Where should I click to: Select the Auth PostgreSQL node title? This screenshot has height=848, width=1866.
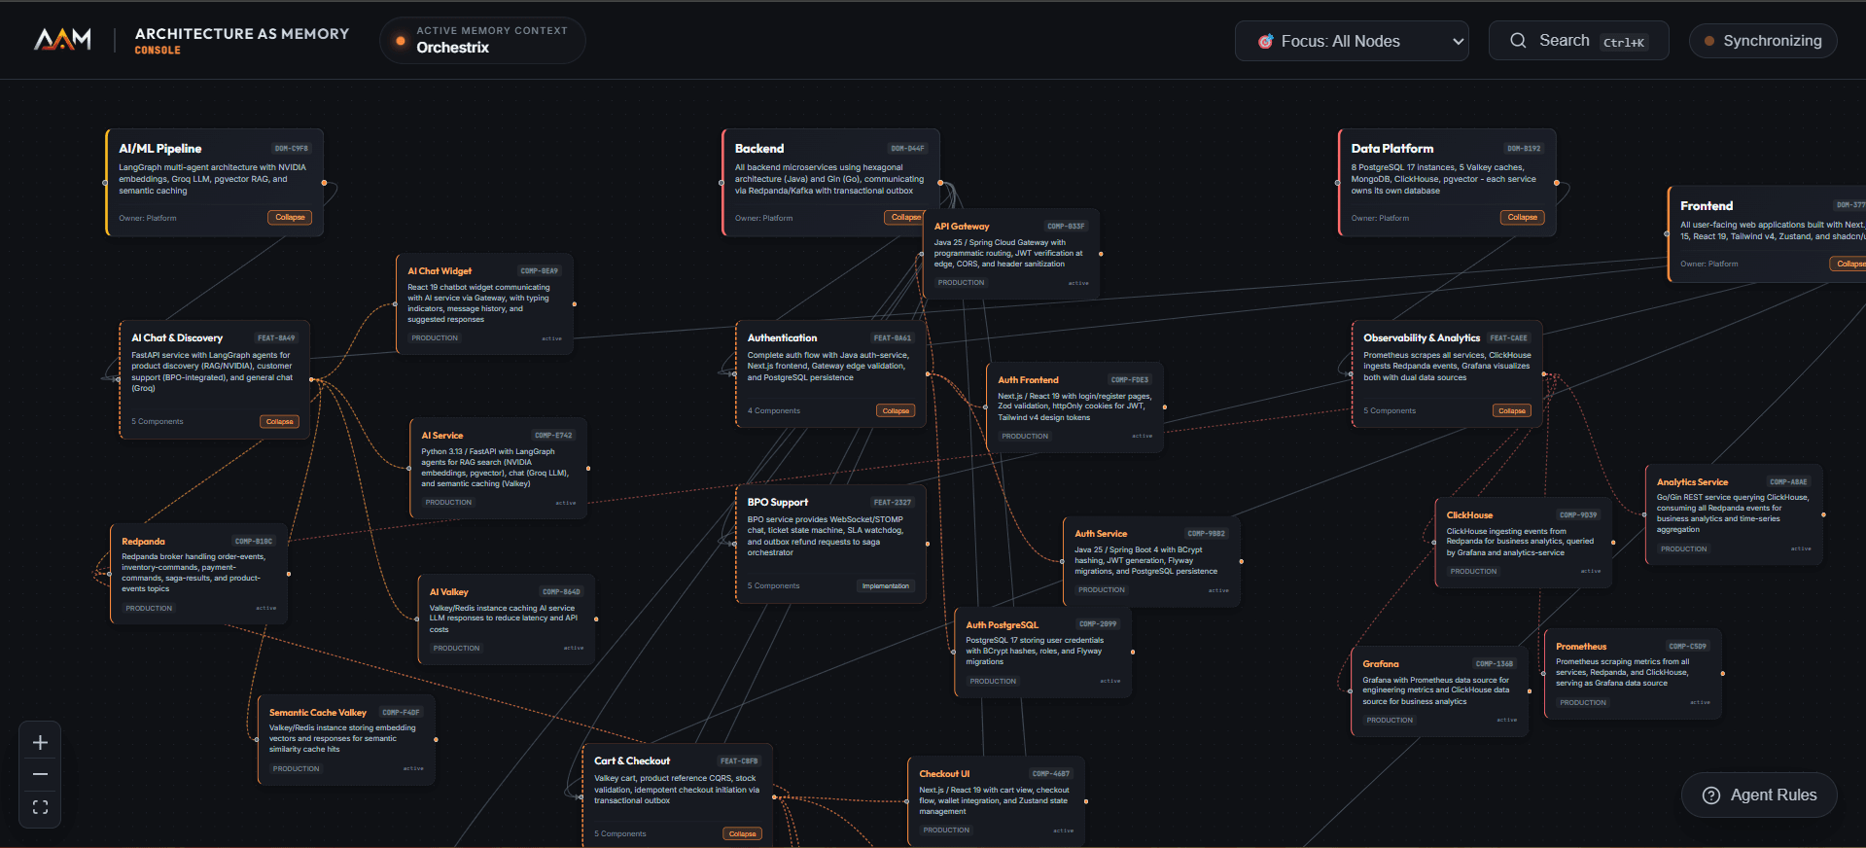[x=1002, y=625]
